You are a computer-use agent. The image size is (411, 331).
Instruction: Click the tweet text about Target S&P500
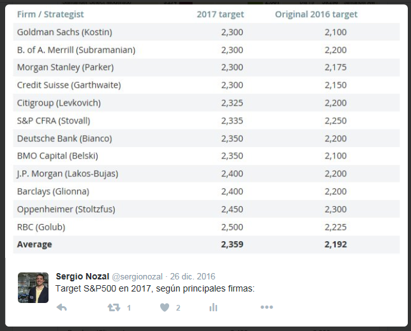click(x=155, y=288)
